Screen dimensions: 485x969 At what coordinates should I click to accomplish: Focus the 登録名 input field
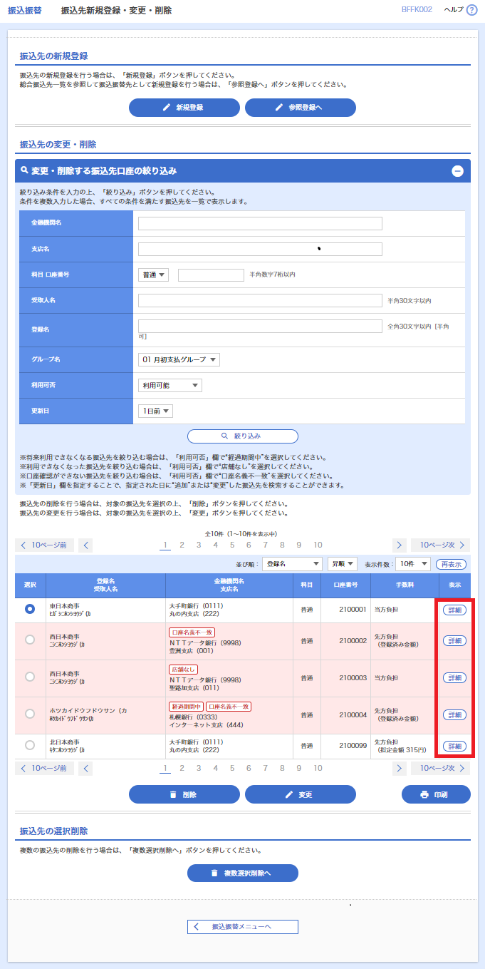point(260,326)
